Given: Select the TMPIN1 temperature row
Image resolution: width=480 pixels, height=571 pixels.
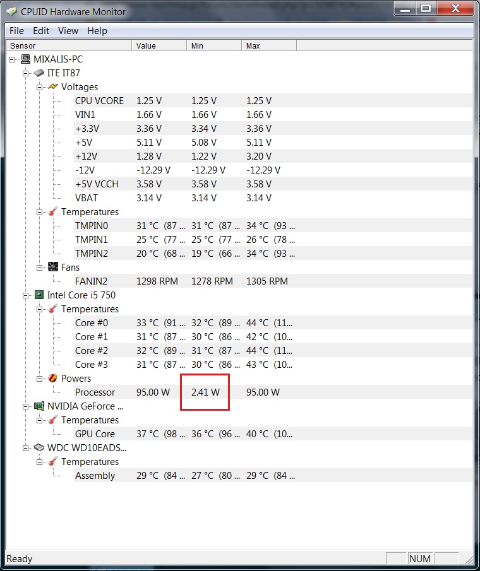Looking at the screenshot, I should [x=273, y=239].
